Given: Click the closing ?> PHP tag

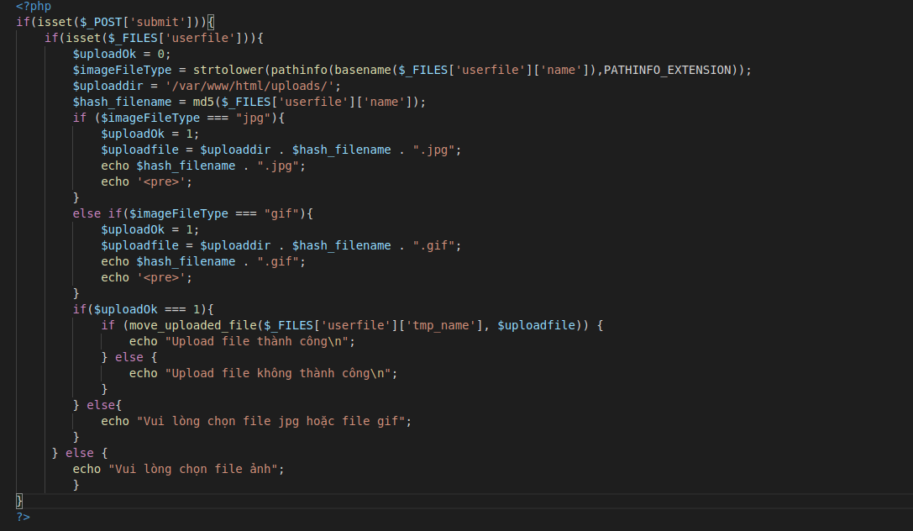Looking at the screenshot, I should click(x=23, y=516).
